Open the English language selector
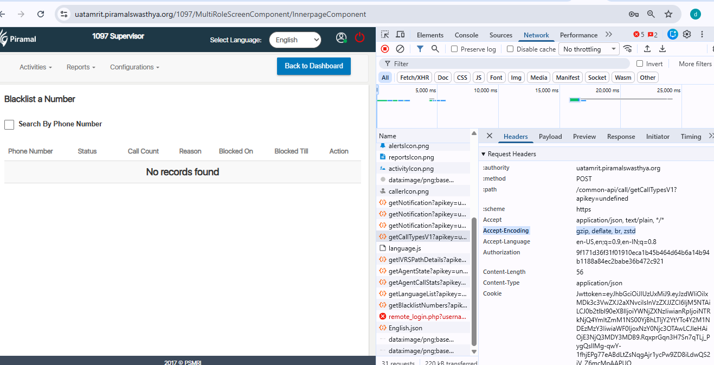The image size is (714, 365). [295, 40]
